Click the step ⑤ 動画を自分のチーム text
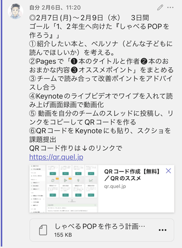Image resolution: width=182 pixels, height=248 pixels. (x=101, y=118)
